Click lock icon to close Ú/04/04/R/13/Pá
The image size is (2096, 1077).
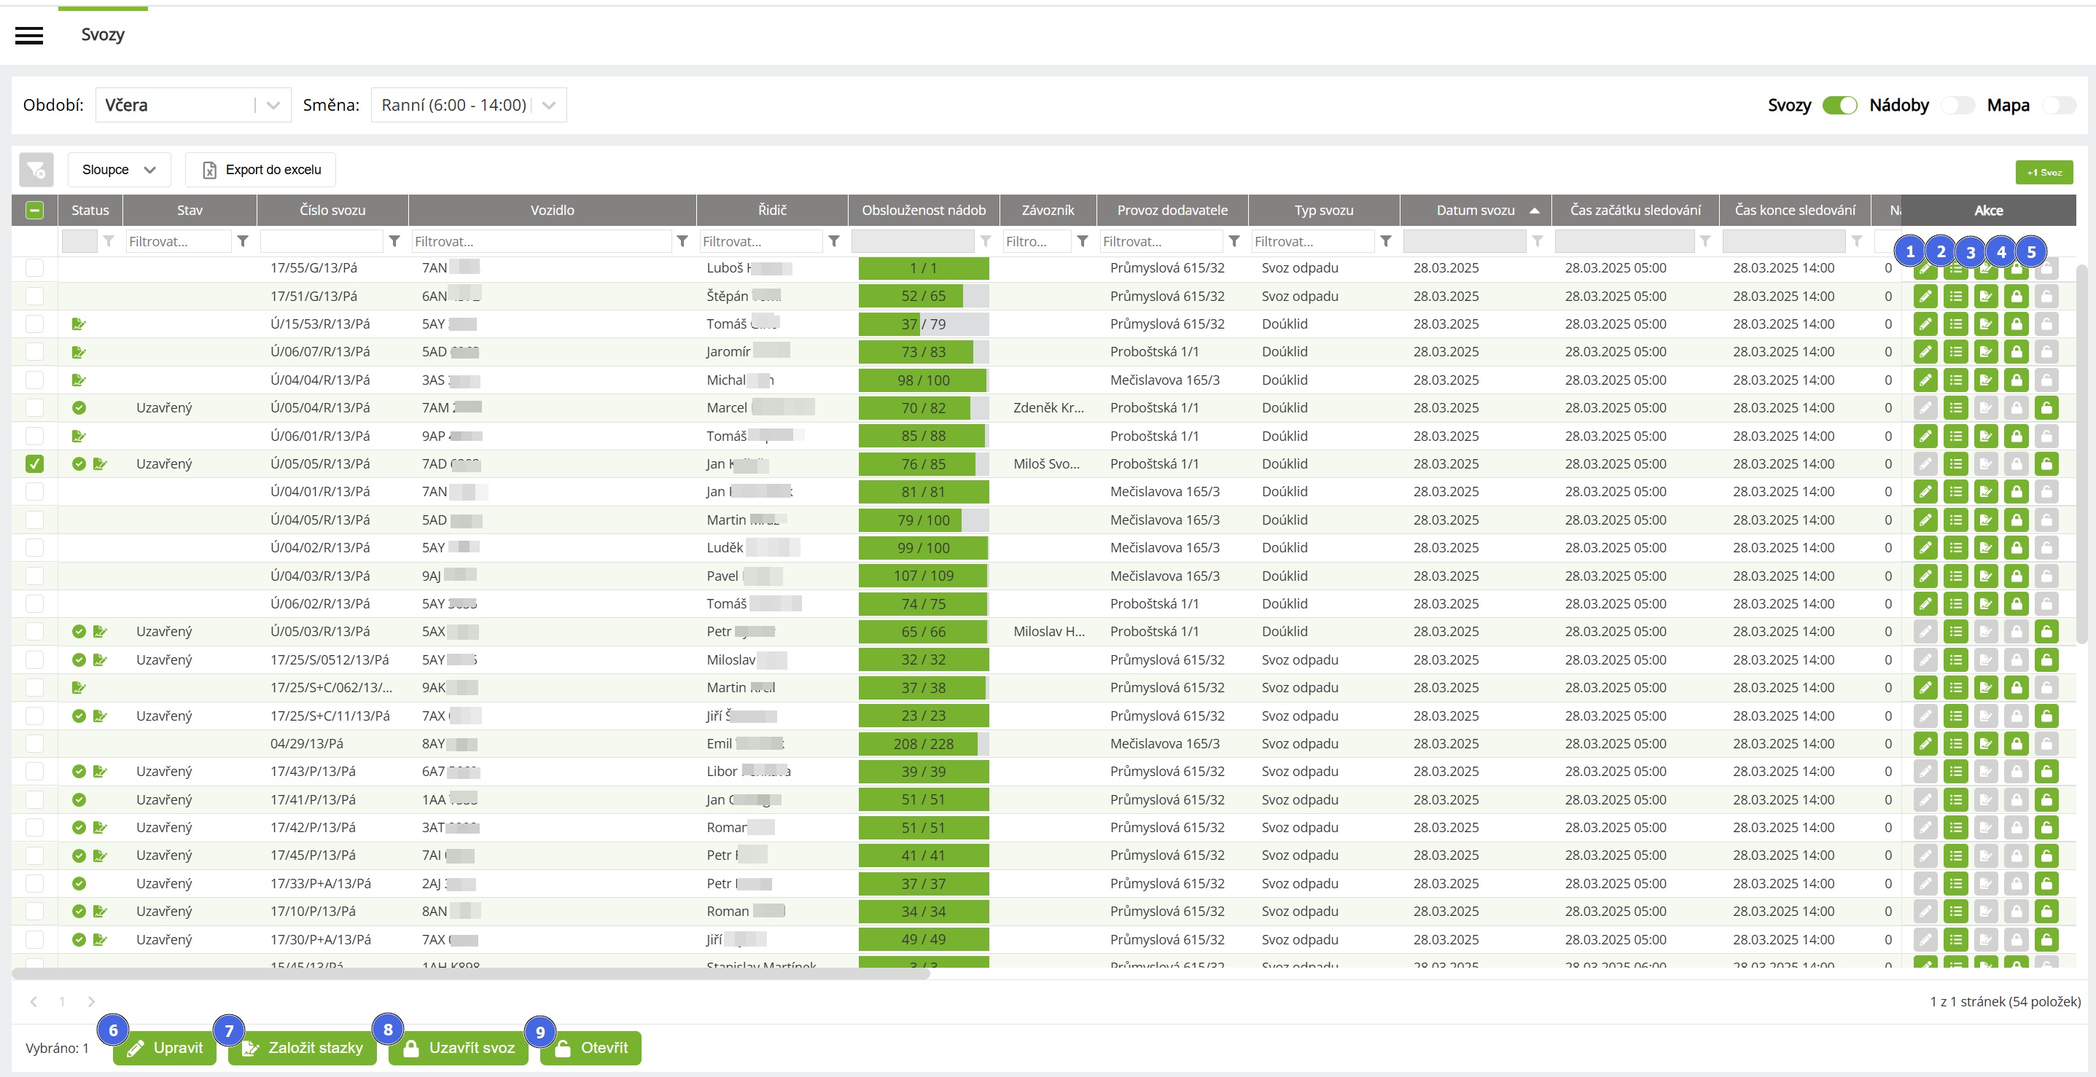coord(2016,380)
